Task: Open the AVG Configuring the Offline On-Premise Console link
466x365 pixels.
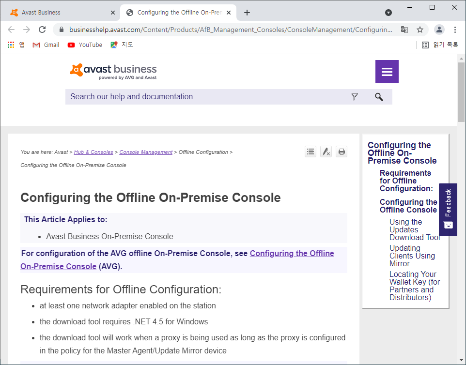Action: click(177, 260)
